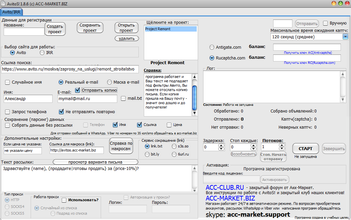This screenshot has width=351, height=220.
Task: Choose IRR as the working site
Action: (42, 53)
